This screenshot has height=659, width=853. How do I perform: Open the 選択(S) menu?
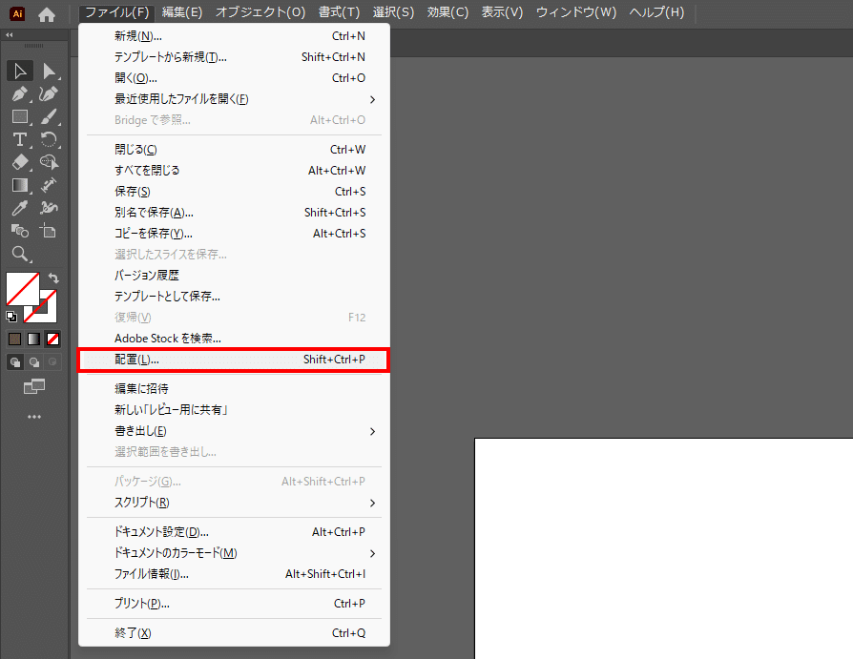coord(393,12)
